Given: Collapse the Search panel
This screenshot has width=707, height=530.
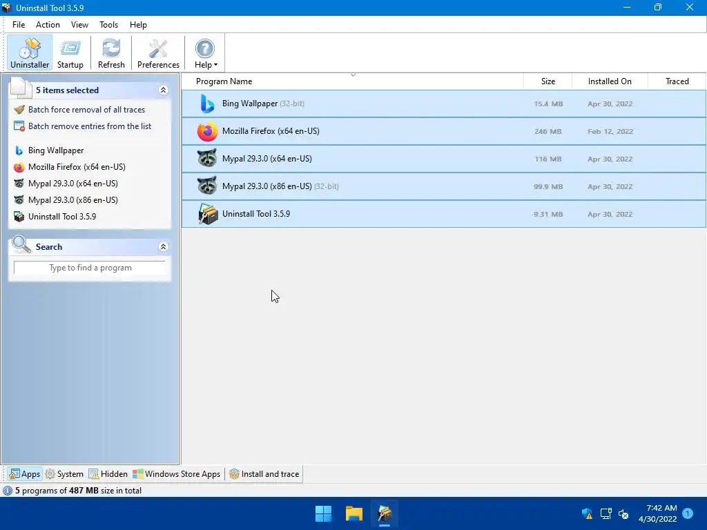Looking at the screenshot, I should pos(163,246).
